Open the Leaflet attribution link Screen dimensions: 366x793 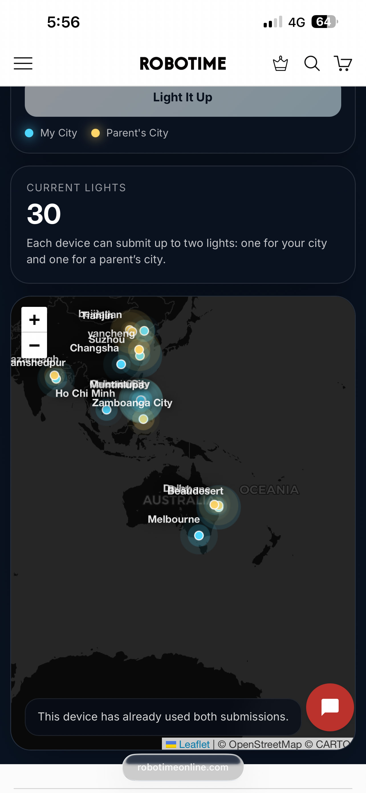click(194, 744)
